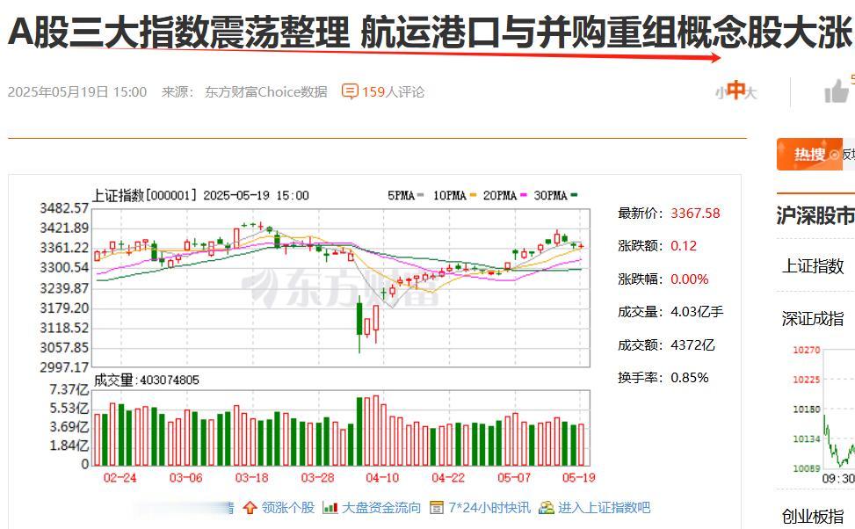855x529 pixels.
Task: Click the 成交量:403074805 volume label
Action: point(147,380)
